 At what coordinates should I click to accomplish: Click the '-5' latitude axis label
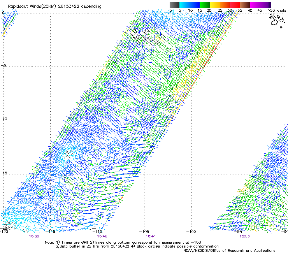tap(3, 65)
